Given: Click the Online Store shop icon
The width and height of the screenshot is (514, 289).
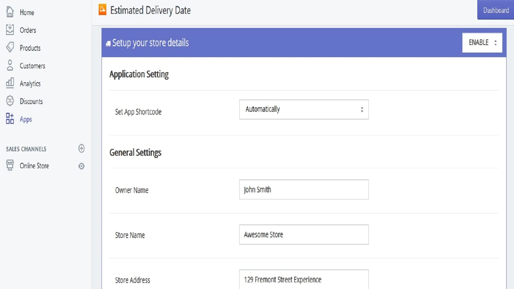Looking at the screenshot, I should pyautogui.click(x=10, y=165).
